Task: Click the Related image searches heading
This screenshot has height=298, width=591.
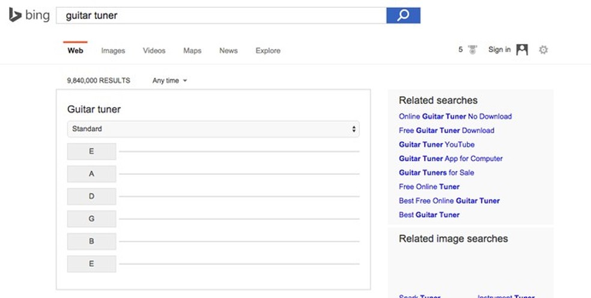Action: [x=453, y=239]
